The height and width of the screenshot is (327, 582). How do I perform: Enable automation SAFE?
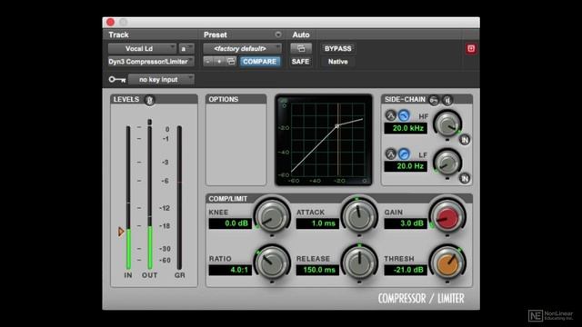[300, 62]
